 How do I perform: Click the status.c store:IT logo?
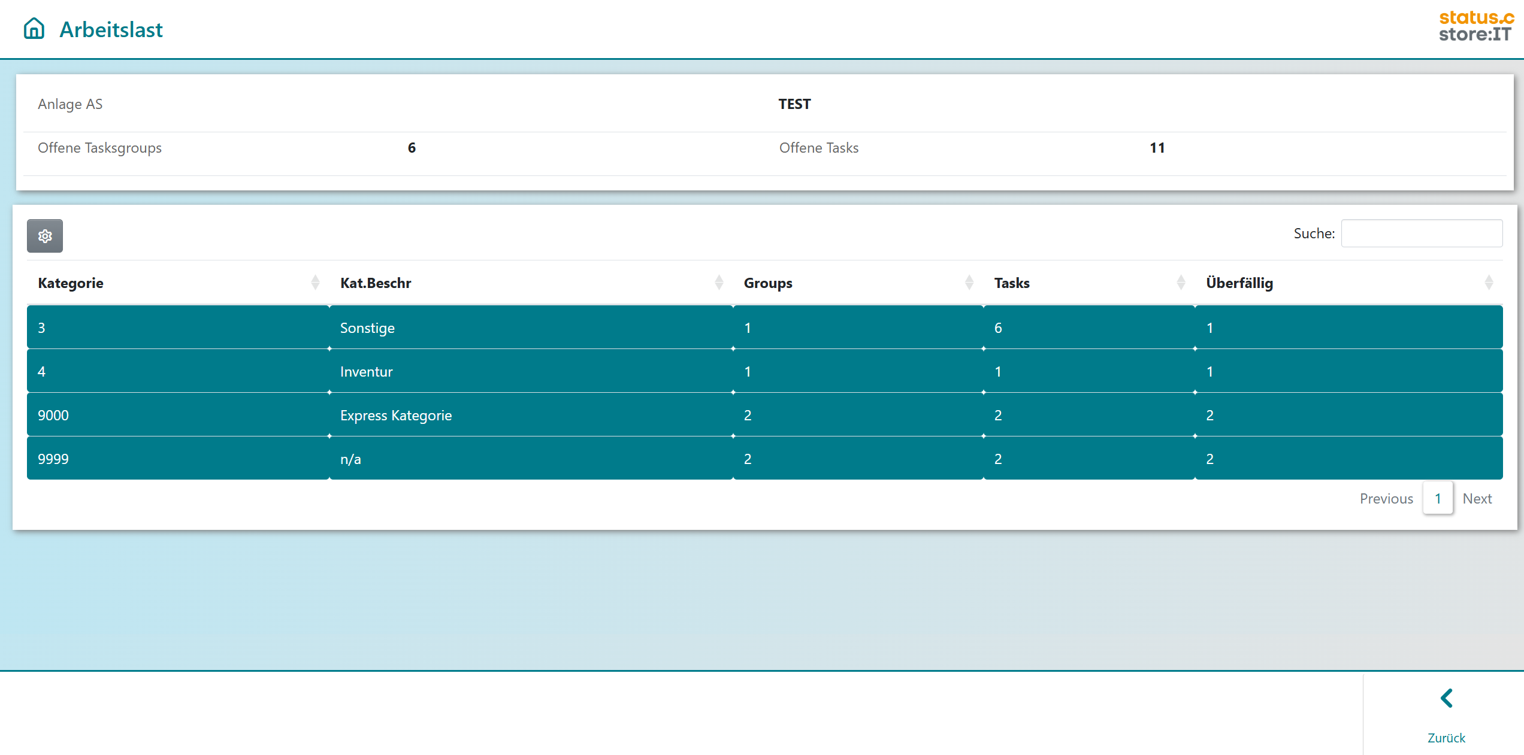click(1475, 26)
